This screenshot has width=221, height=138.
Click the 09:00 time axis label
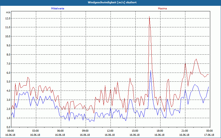tap(86, 131)
